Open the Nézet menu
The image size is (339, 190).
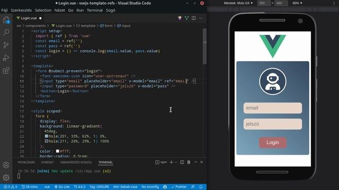coord(60,10)
